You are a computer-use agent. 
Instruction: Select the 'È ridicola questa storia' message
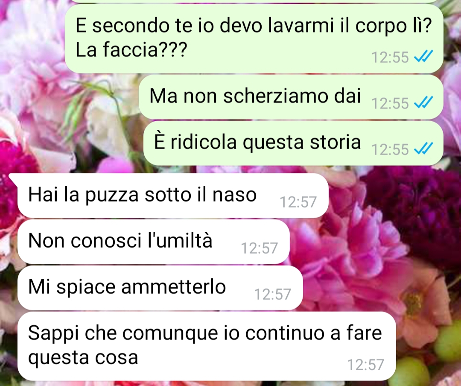point(293,143)
